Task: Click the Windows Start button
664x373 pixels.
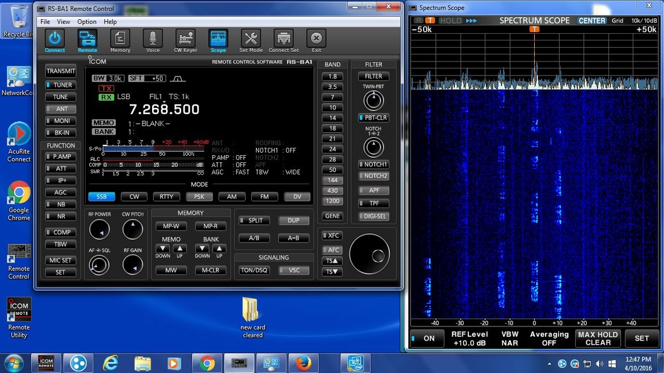Action: [13, 363]
